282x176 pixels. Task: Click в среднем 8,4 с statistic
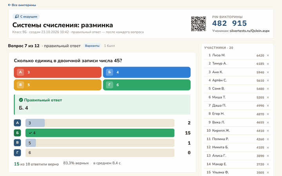tap(107, 163)
